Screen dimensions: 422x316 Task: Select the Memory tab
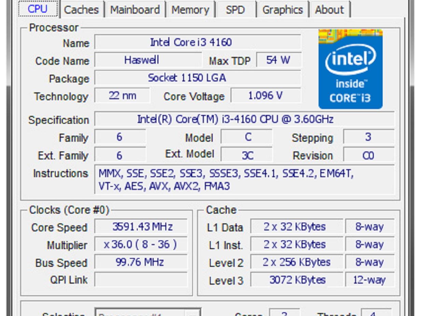(x=190, y=10)
